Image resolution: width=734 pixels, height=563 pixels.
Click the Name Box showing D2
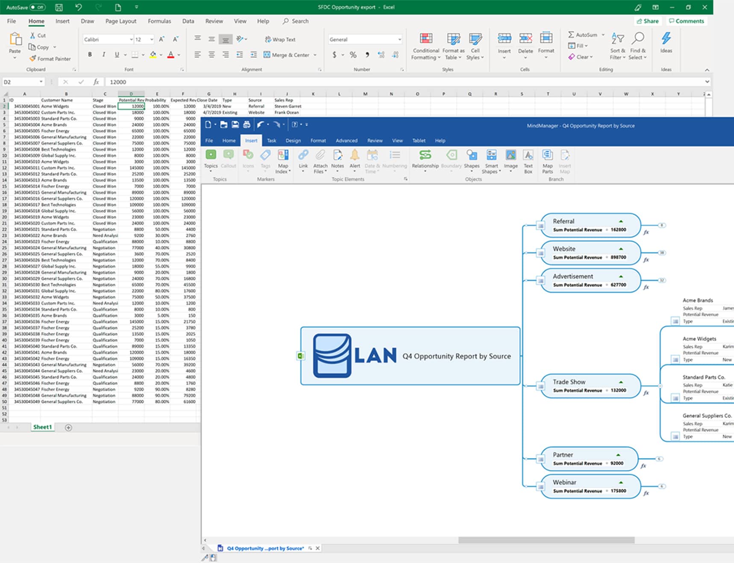pos(23,82)
